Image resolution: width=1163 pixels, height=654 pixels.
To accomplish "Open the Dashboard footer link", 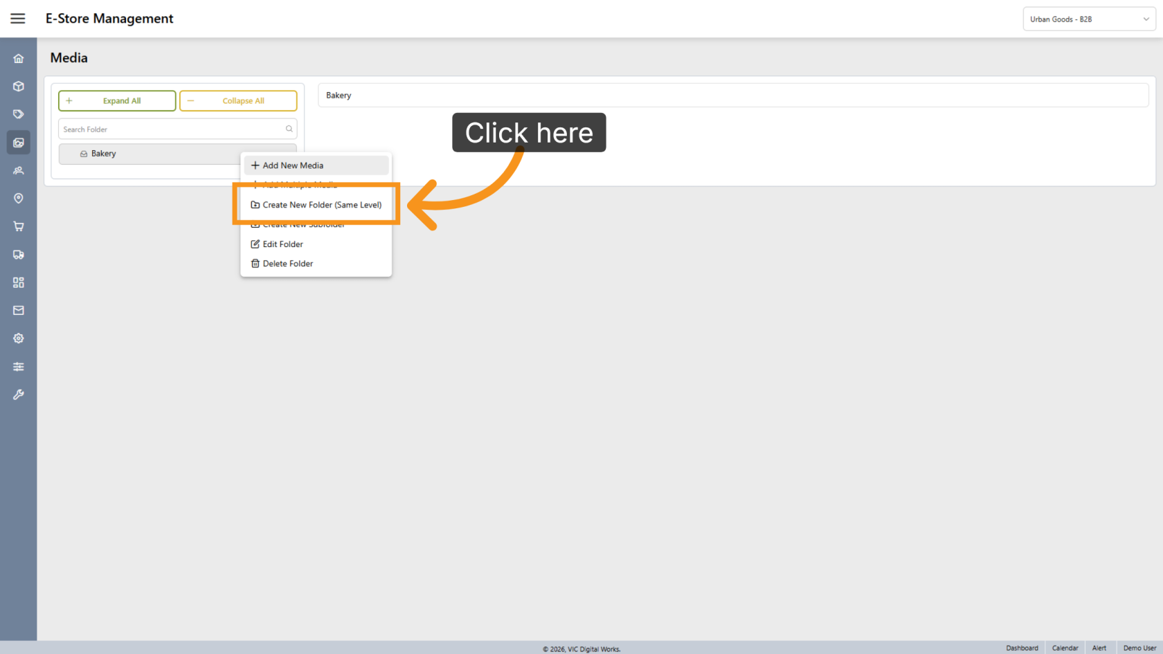I will coord(1022,648).
